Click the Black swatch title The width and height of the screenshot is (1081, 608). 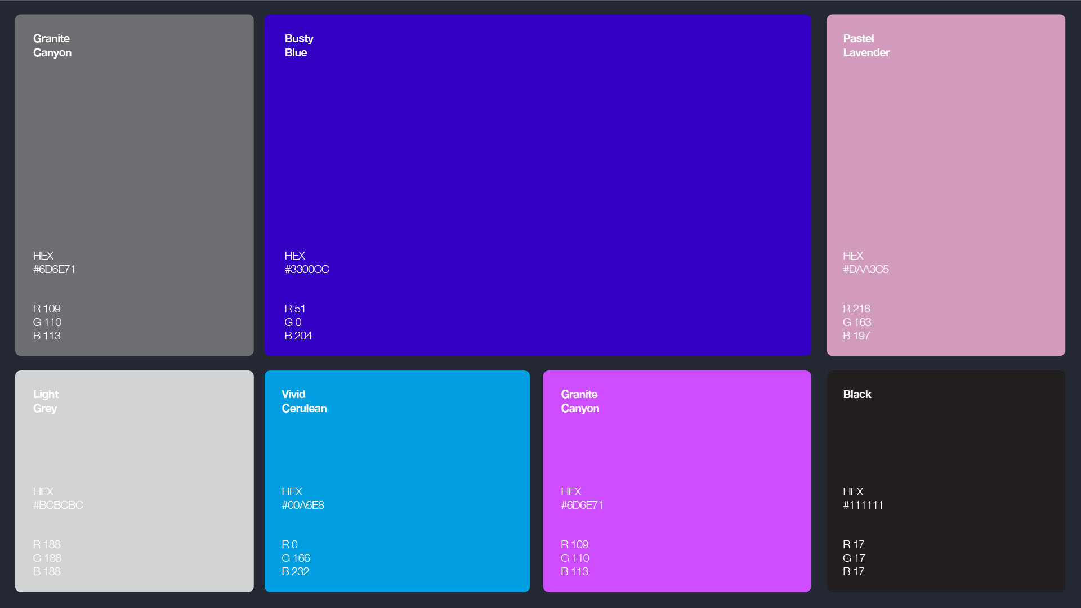(857, 395)
